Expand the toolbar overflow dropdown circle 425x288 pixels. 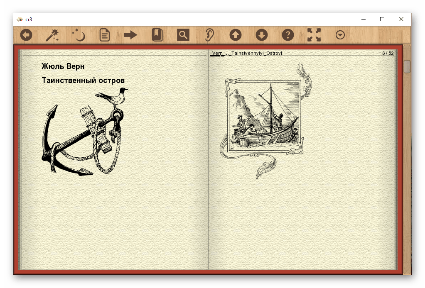pyautogui.click(x=340, y=35)
